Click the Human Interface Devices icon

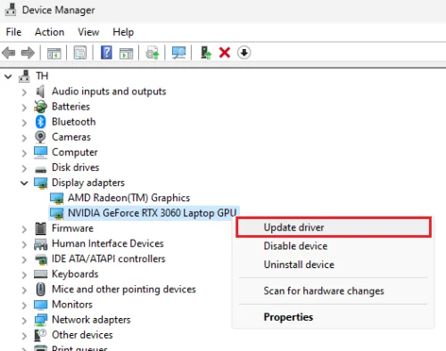[x=41, y=244]
